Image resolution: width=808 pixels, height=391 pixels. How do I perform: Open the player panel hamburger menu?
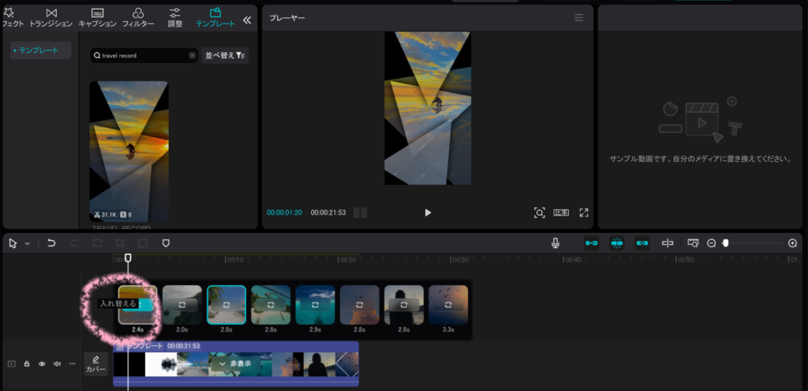[578, 18]
